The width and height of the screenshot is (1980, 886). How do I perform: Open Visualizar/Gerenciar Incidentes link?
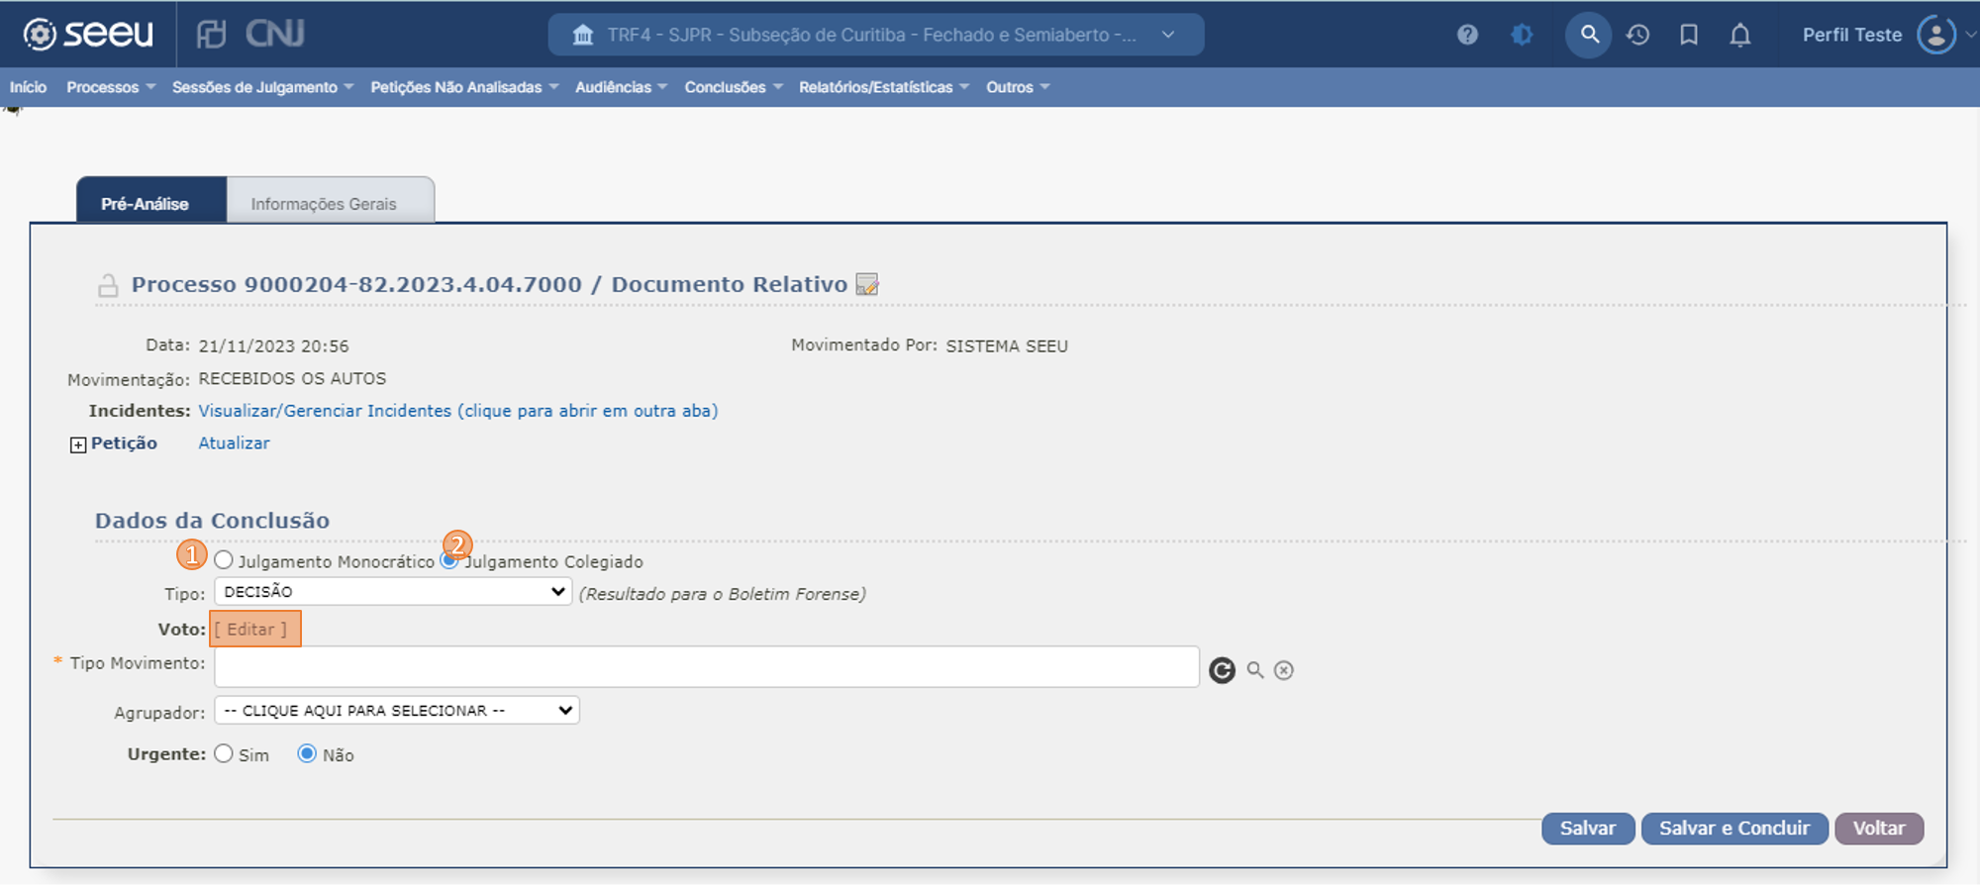coord(458,411)
